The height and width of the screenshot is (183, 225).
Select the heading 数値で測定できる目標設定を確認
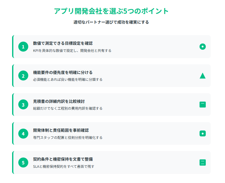63,43
